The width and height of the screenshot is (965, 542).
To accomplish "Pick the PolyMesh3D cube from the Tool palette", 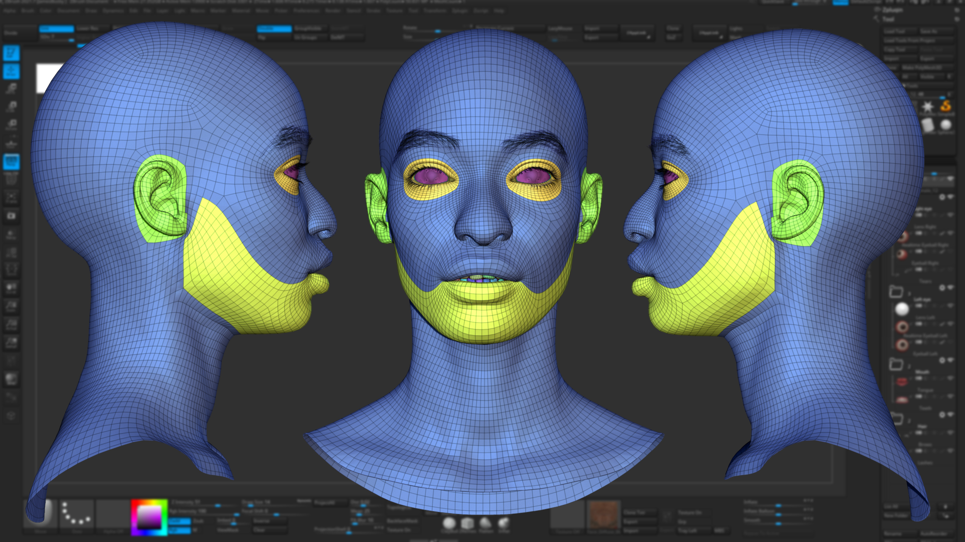I will pos(928,124).
